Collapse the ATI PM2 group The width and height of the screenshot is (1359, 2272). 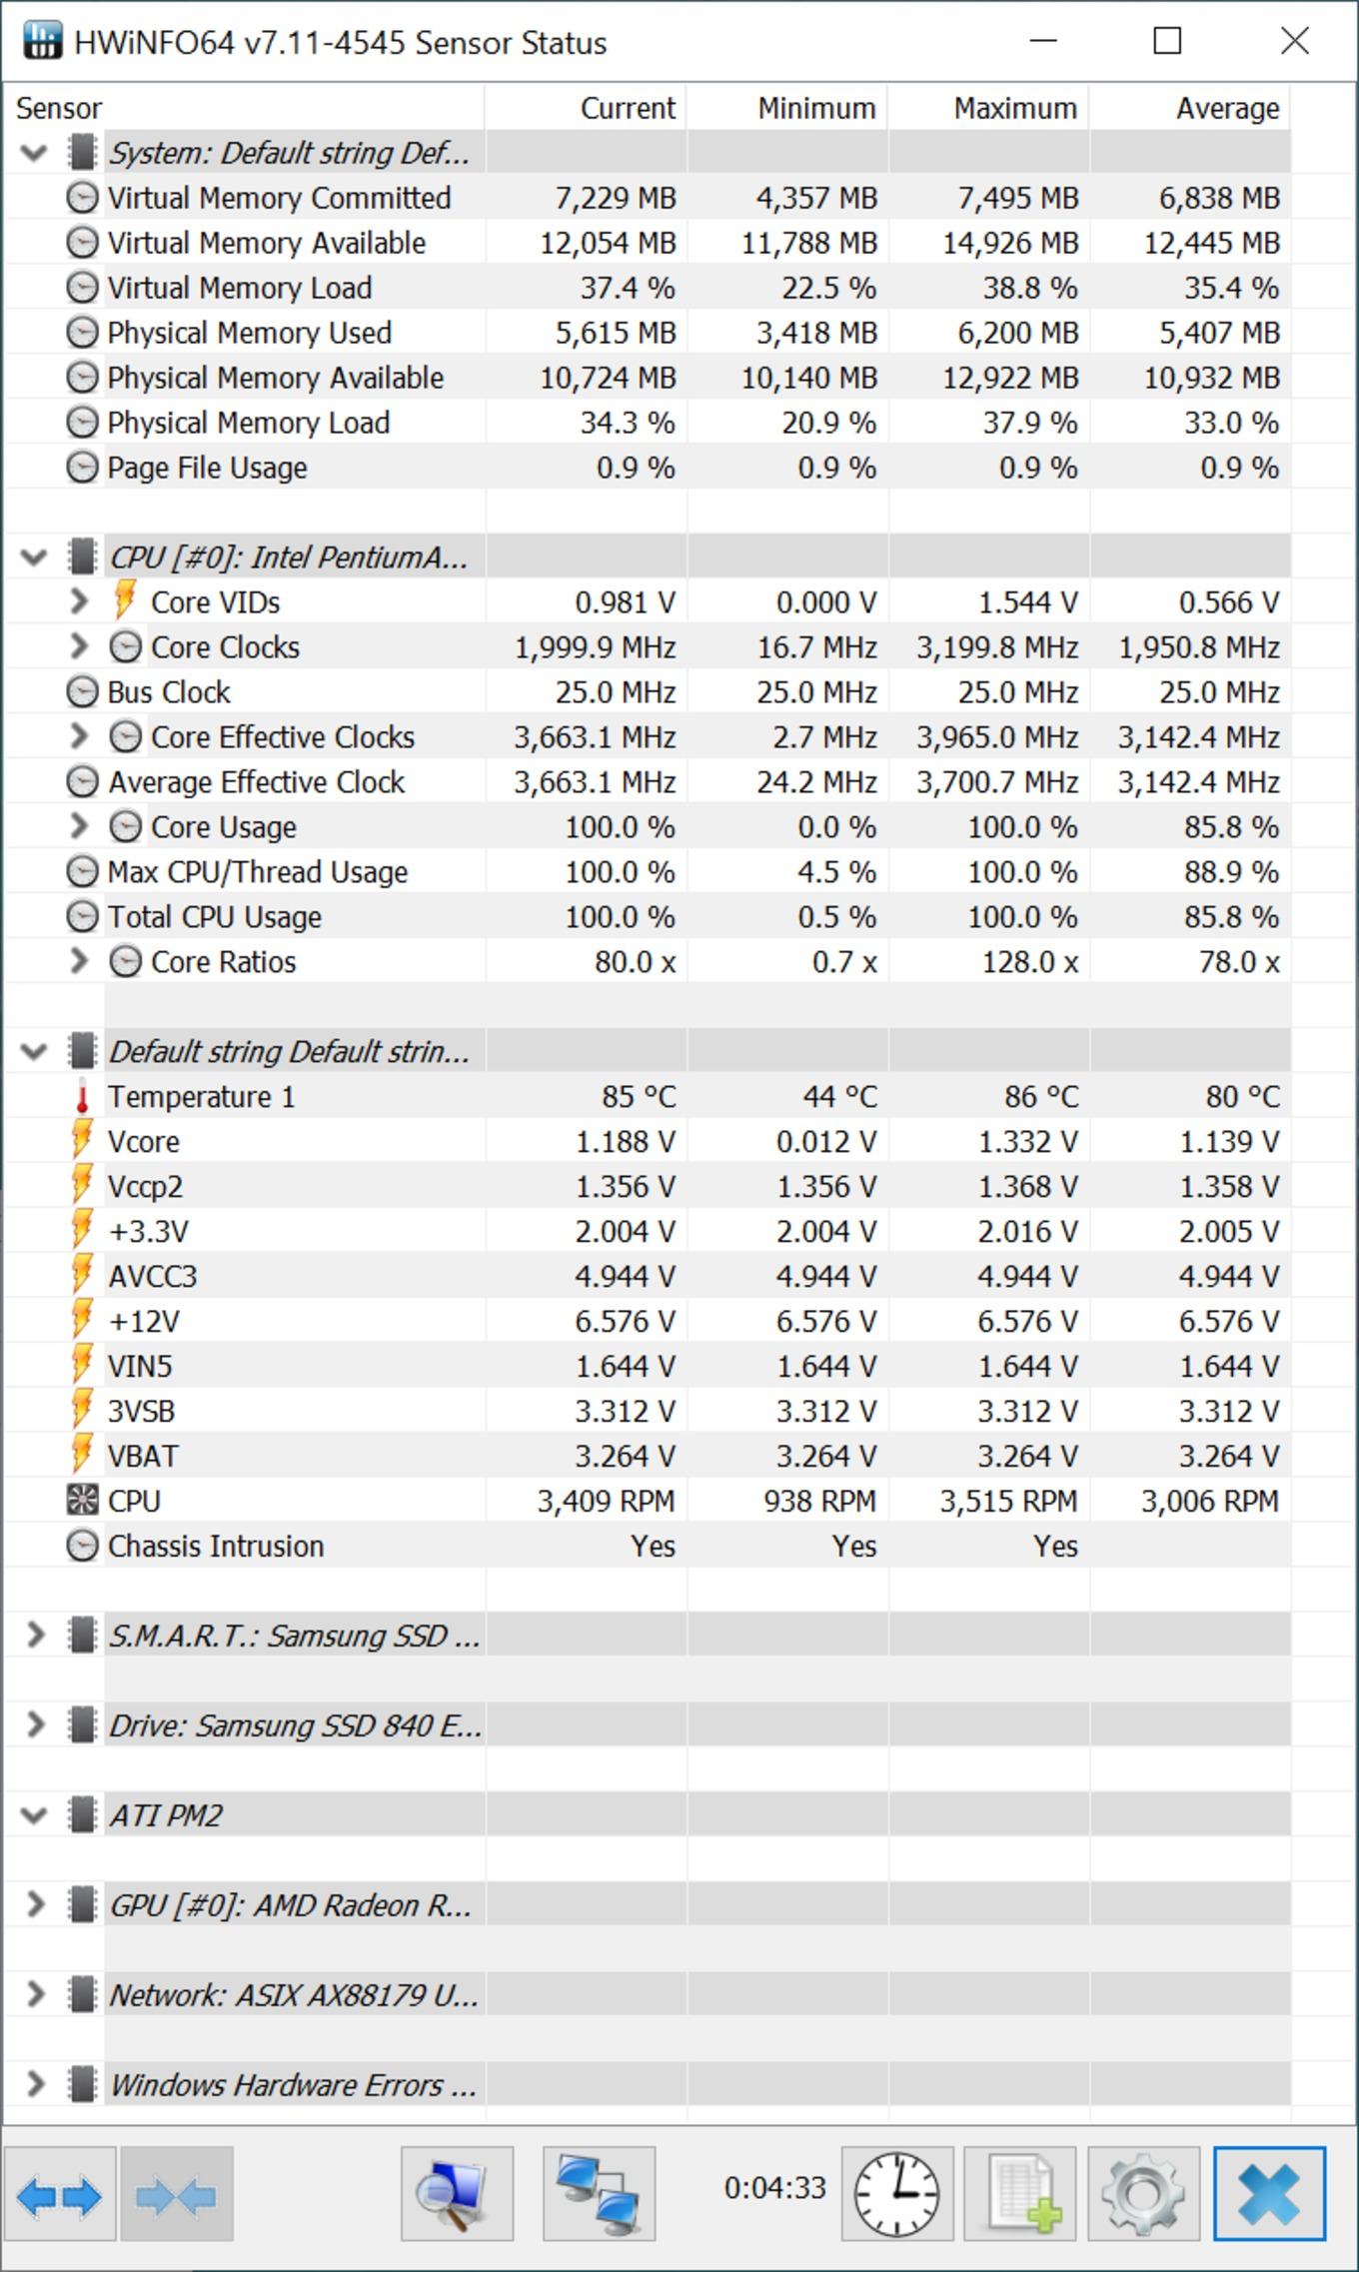pos(35,1815)
